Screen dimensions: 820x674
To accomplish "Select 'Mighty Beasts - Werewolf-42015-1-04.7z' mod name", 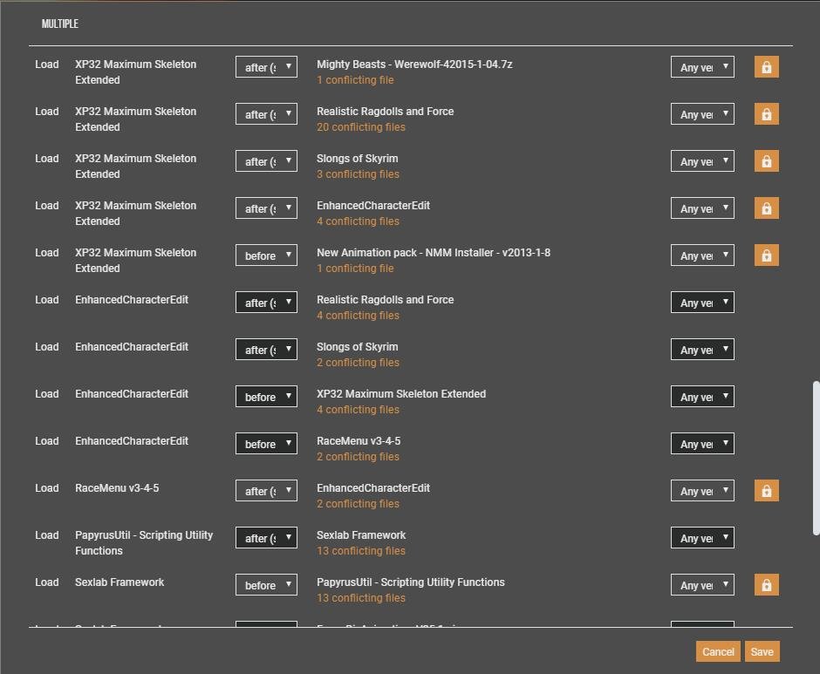I will (x=414, y=65).
